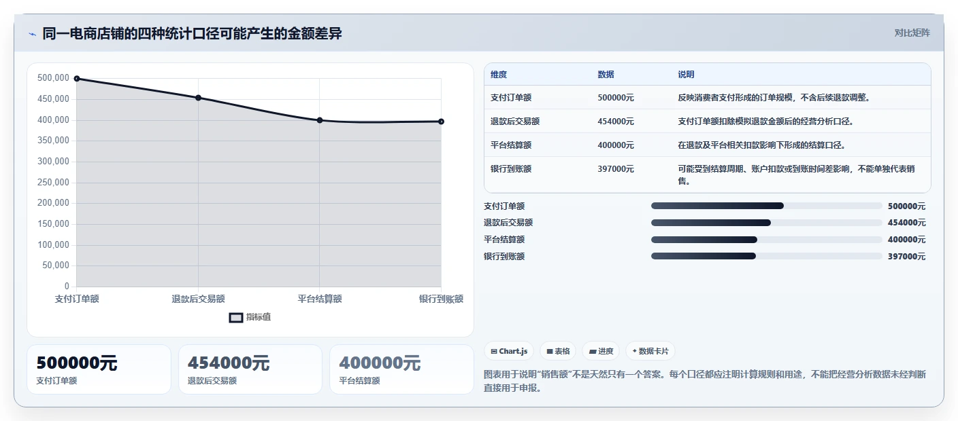
Task: Click the 397000元 value in the table
Action: 616,169
